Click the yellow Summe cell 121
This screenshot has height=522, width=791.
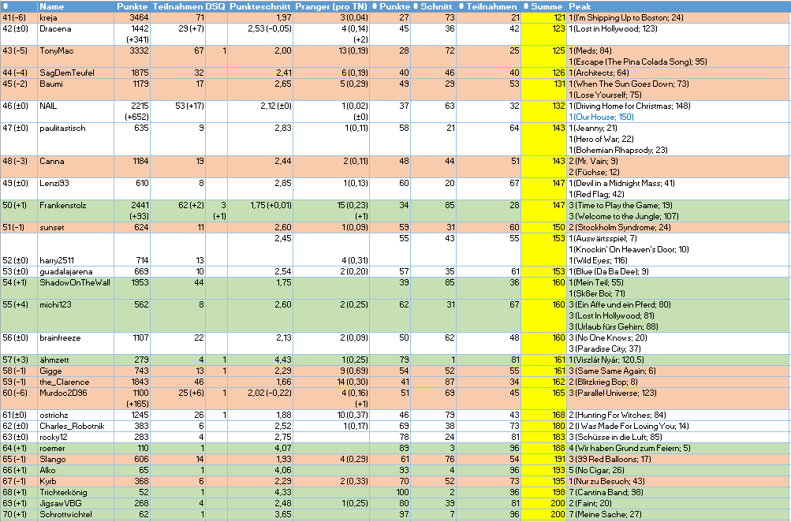[543, 17]
